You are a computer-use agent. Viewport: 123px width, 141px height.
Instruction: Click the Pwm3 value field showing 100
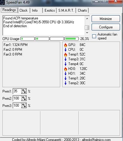(x=17, y=105)
